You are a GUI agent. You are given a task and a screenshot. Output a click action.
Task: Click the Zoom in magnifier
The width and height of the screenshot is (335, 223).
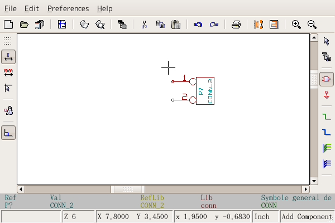click(296, 25)
